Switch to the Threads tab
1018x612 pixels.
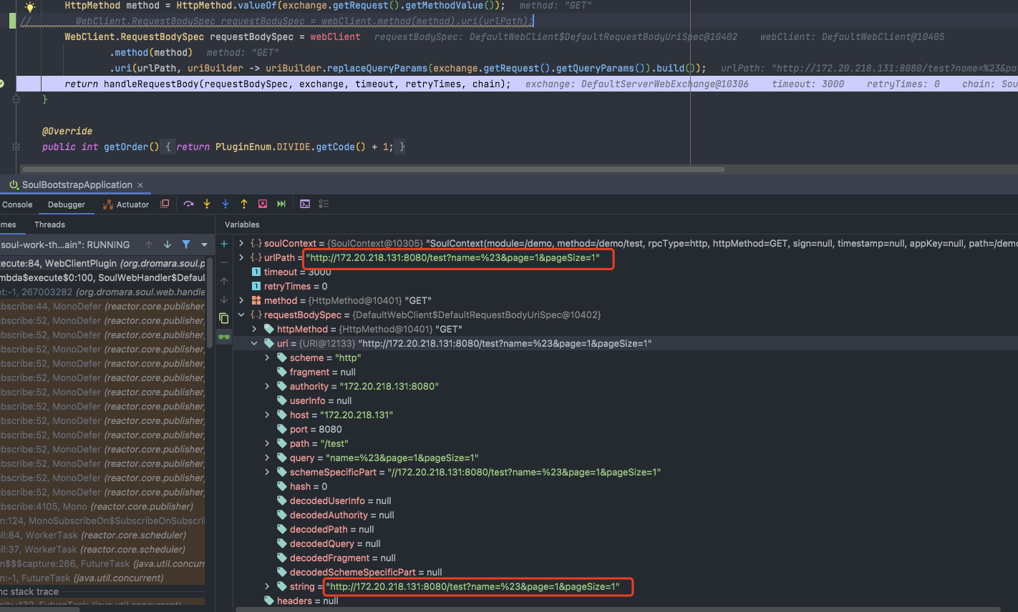pyautogui.click(x=49, y=224)
